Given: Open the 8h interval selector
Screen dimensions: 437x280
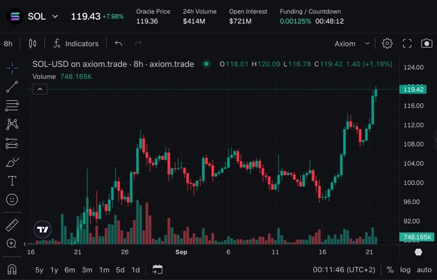Looking at the screenshot, I should coord(8,44).
